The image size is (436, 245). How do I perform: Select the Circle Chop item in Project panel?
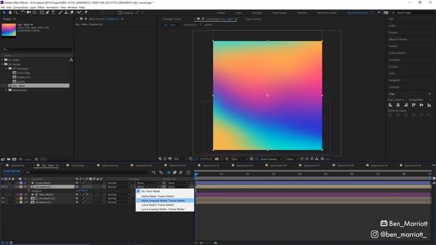[x=23, y=73]
